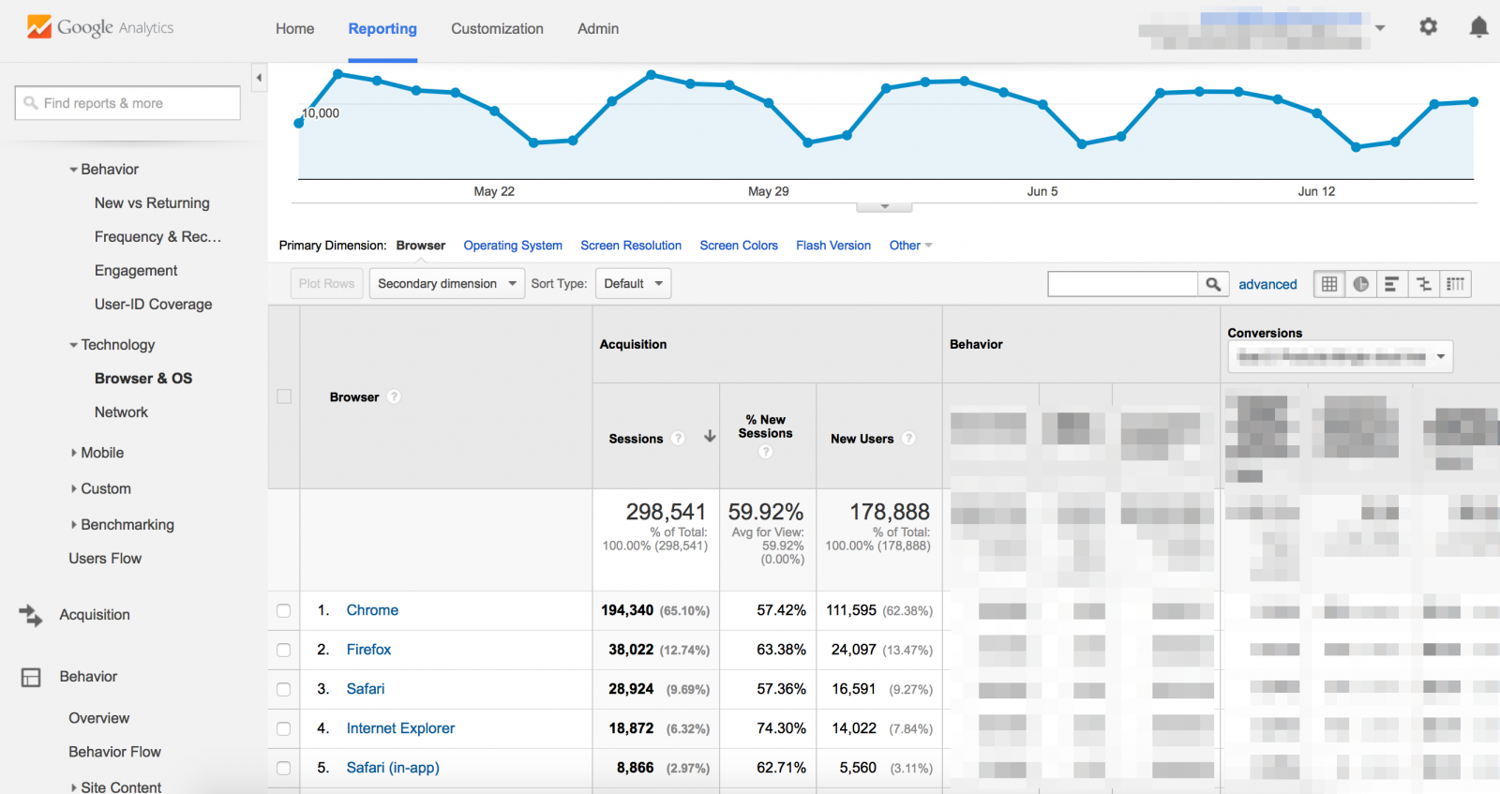The width and height of the screenshot is (1500, 794).
Task: Tick the checkbox for the Chrome row
Action: pyautogui.click(x=283, y=610)
